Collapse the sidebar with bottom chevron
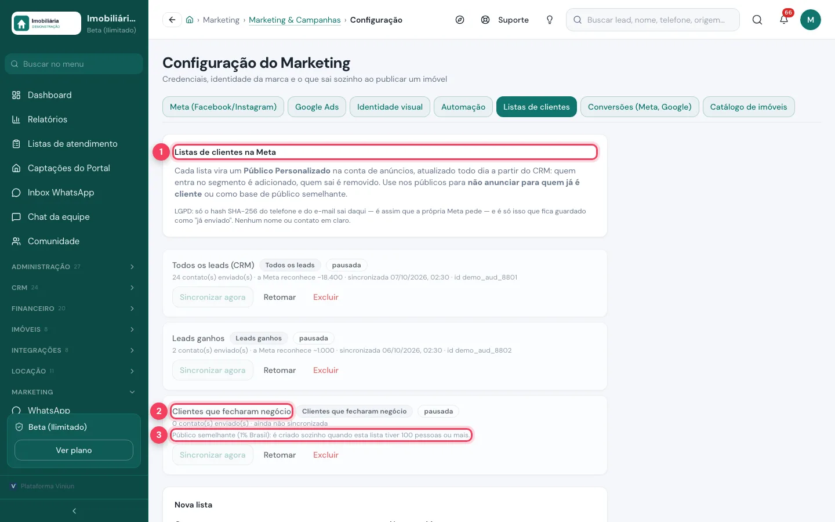 point(74,511)
